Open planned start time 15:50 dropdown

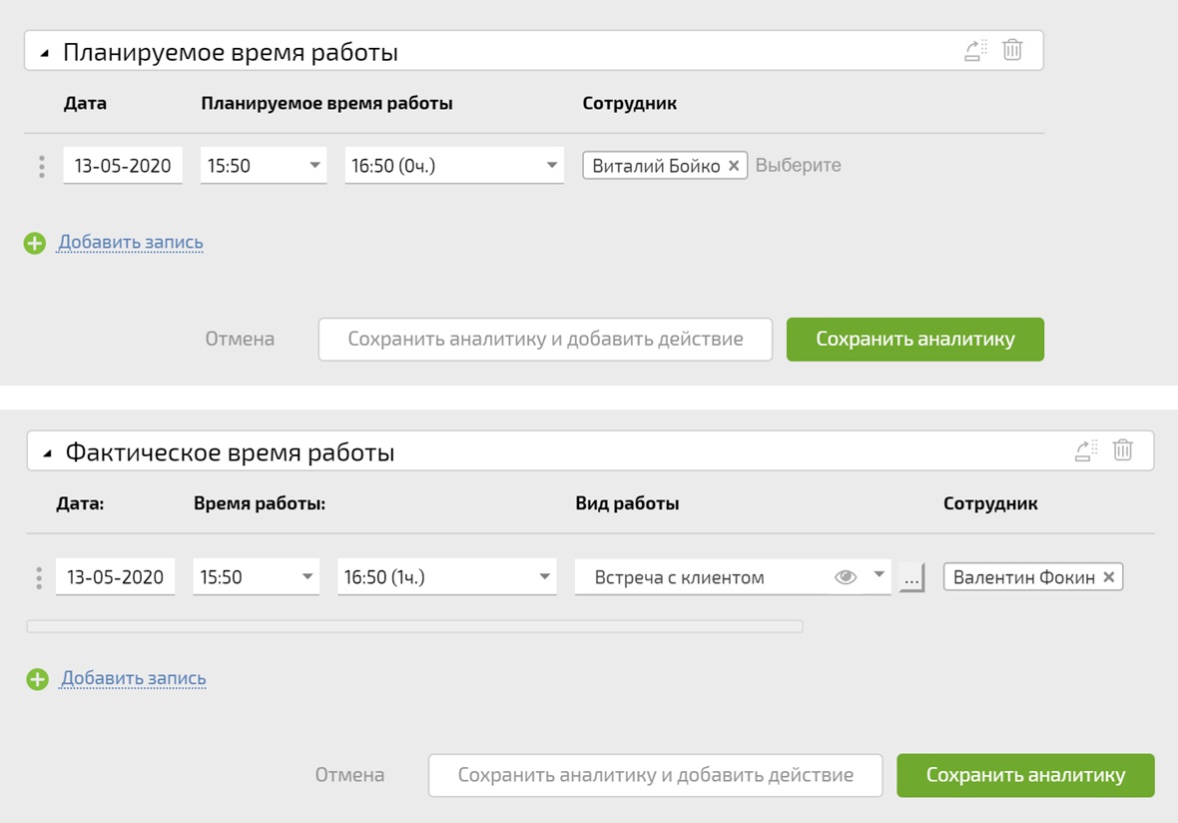(x=313, y=166)
